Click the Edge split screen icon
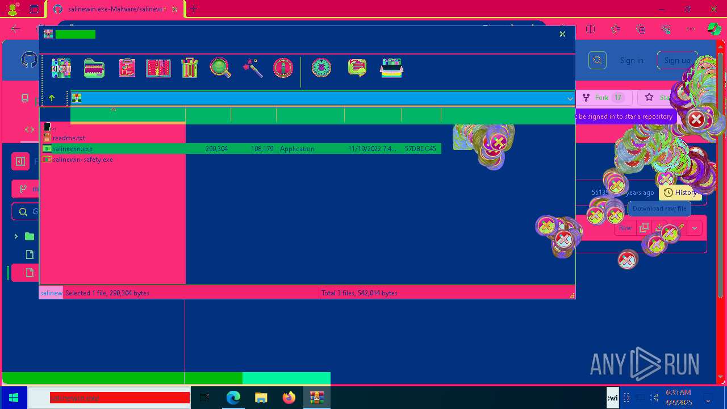Screen dimensions: 727x409 [x=590, y=29]
